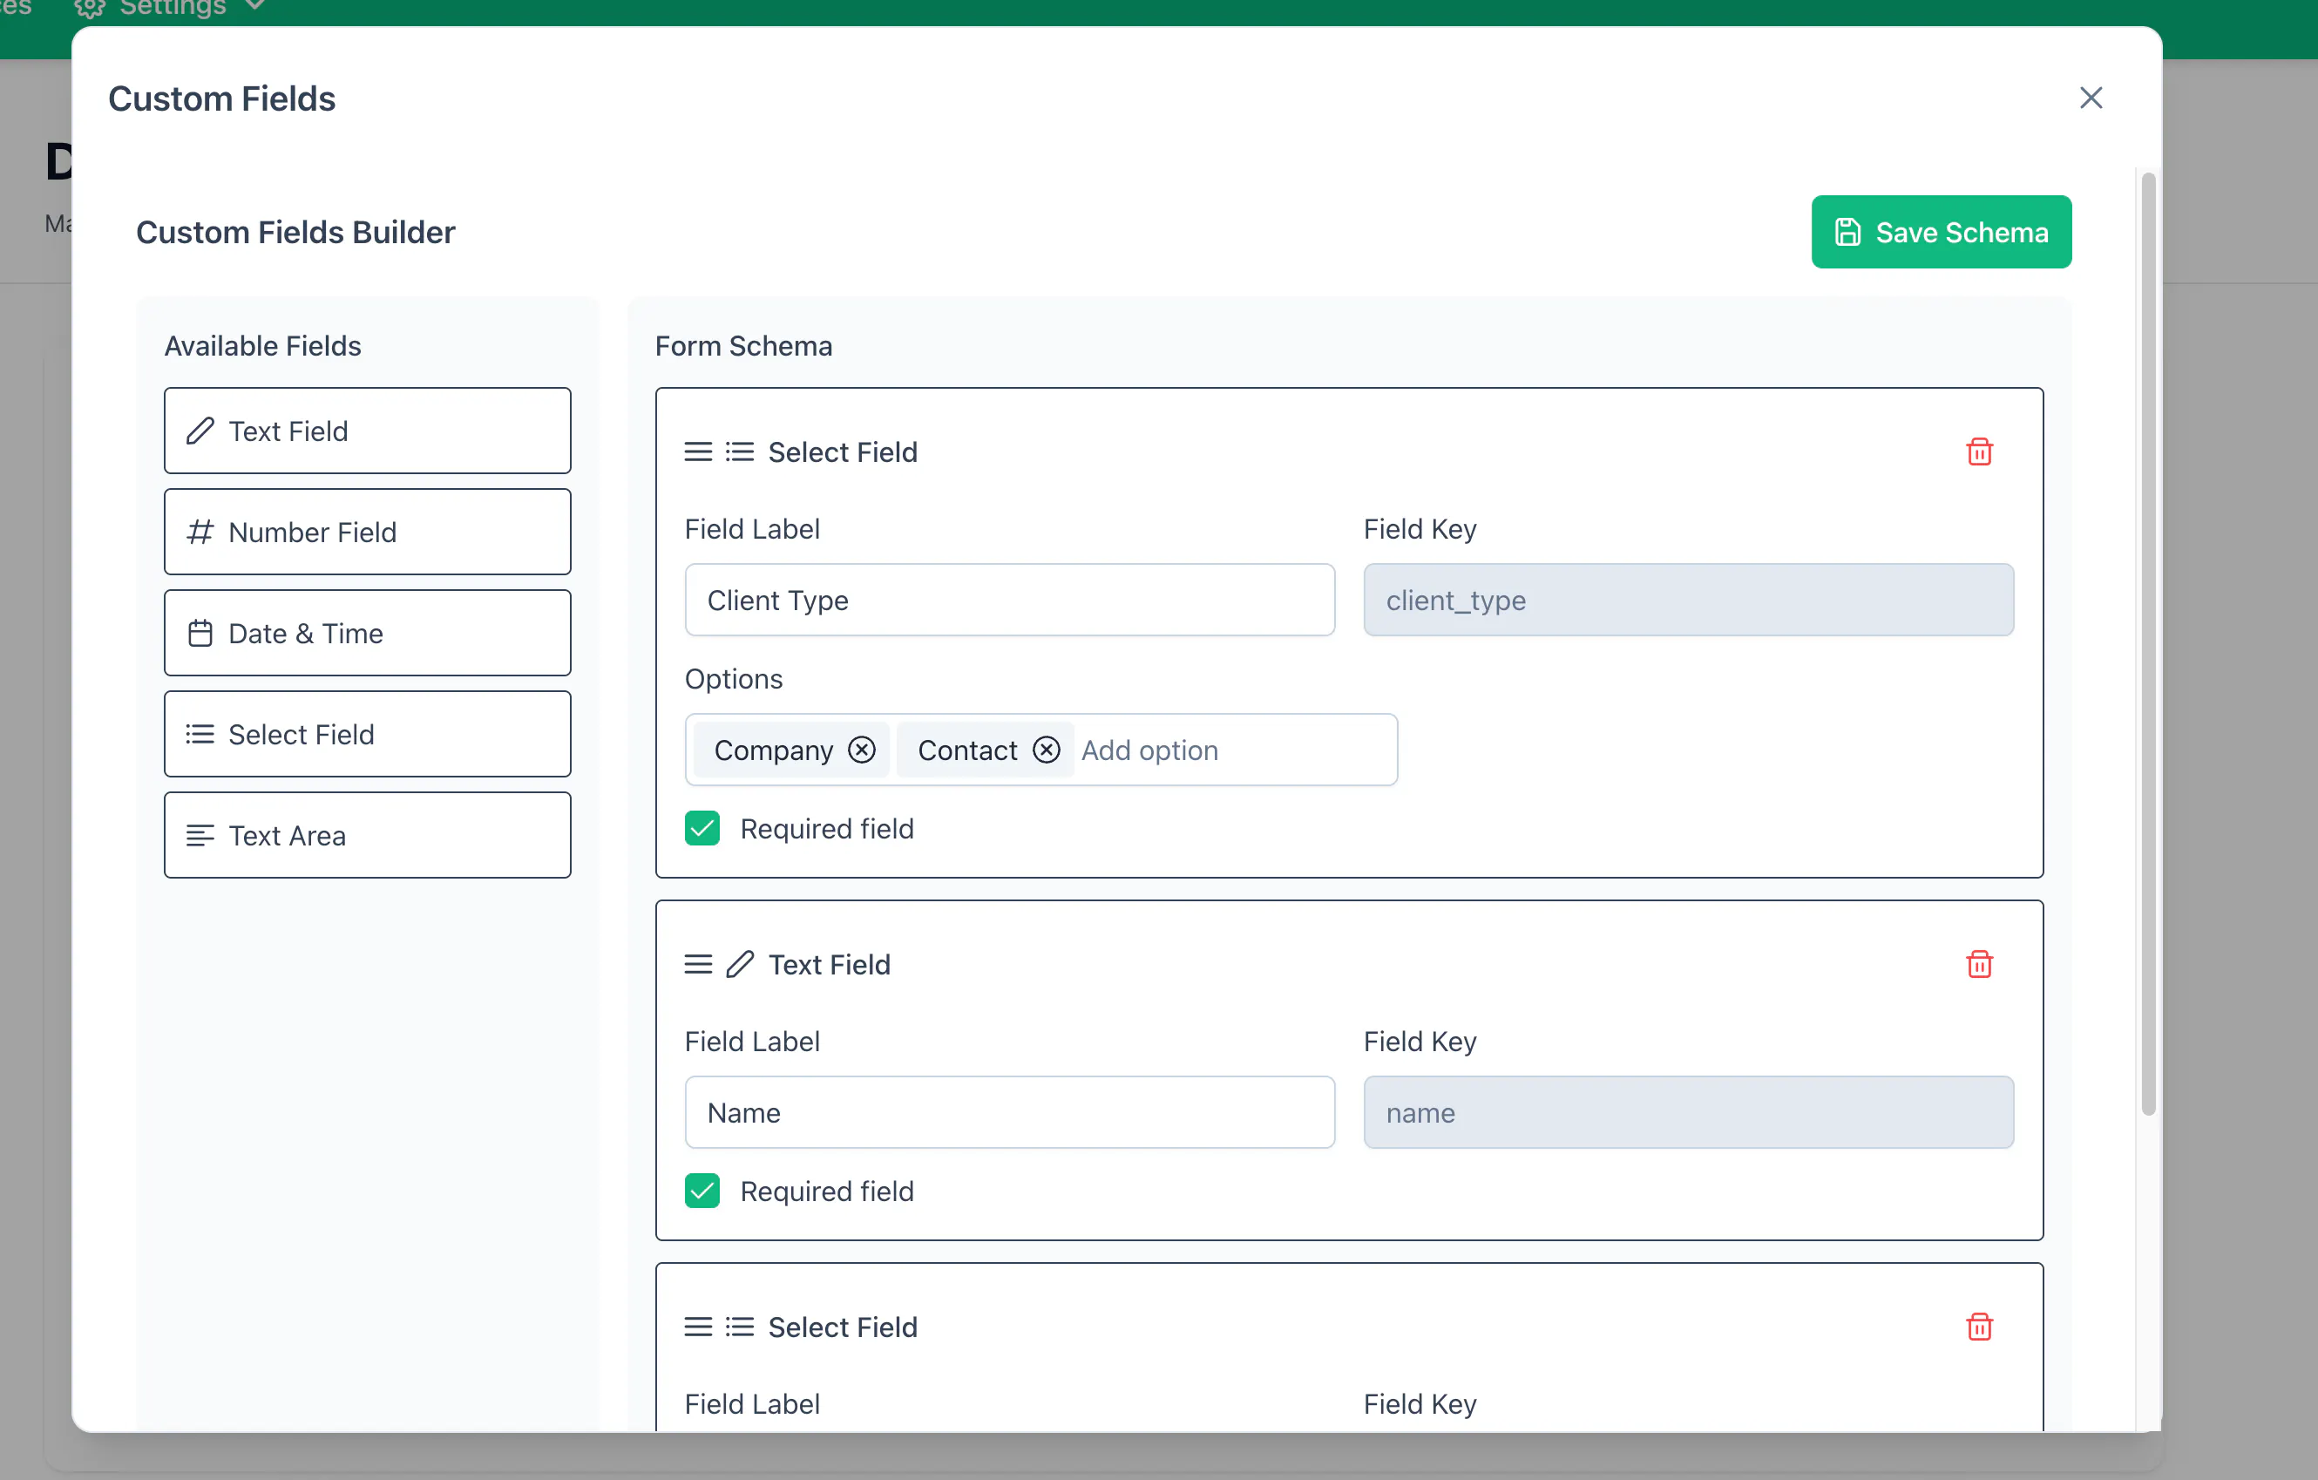2318x1480 pixels.
Task: Remove the Company option
Action: coord(862,750)
